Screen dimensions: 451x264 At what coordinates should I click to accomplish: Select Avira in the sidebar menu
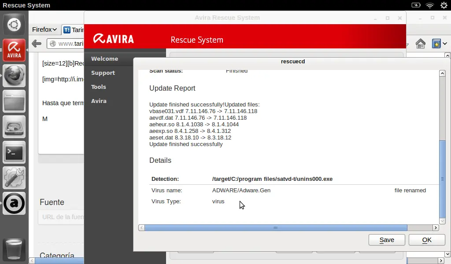click(x=99, y=101)
